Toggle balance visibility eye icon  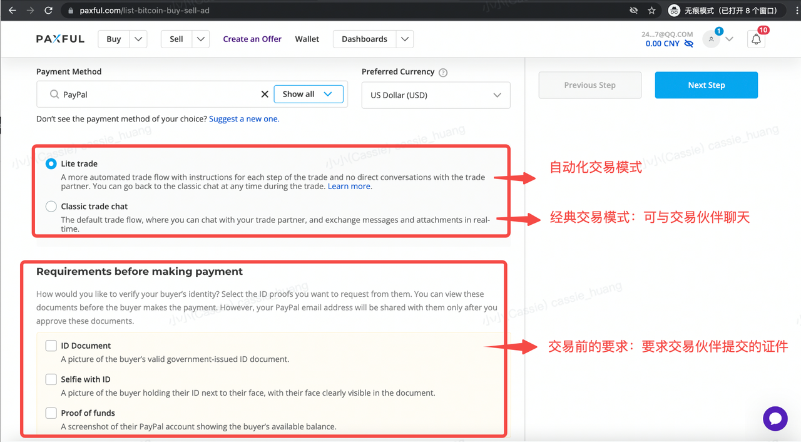click(x=689, y=44)
